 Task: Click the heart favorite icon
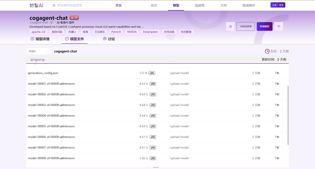coord(279,26)
